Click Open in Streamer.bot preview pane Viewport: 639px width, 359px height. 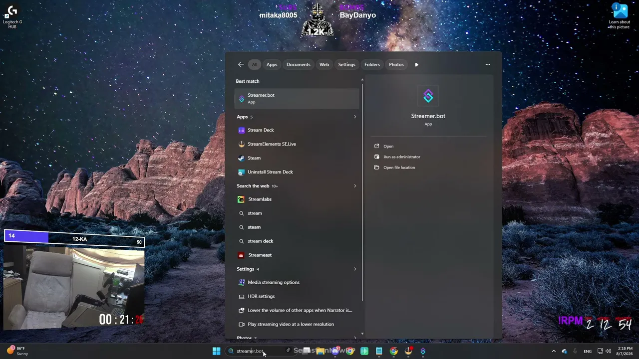coord(388,146)
